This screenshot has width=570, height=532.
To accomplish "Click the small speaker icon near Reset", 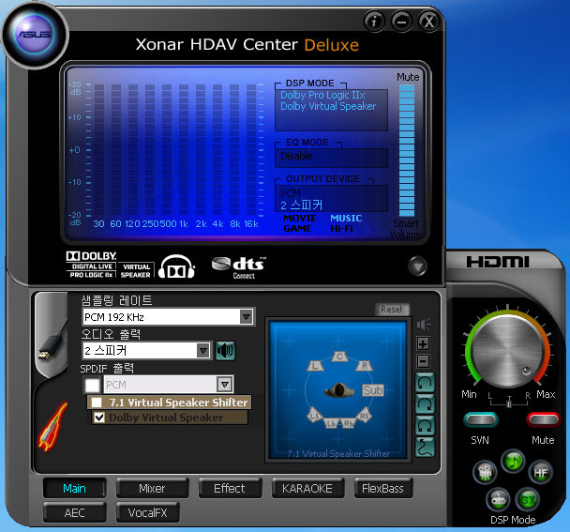I will [x=424, y=324].
